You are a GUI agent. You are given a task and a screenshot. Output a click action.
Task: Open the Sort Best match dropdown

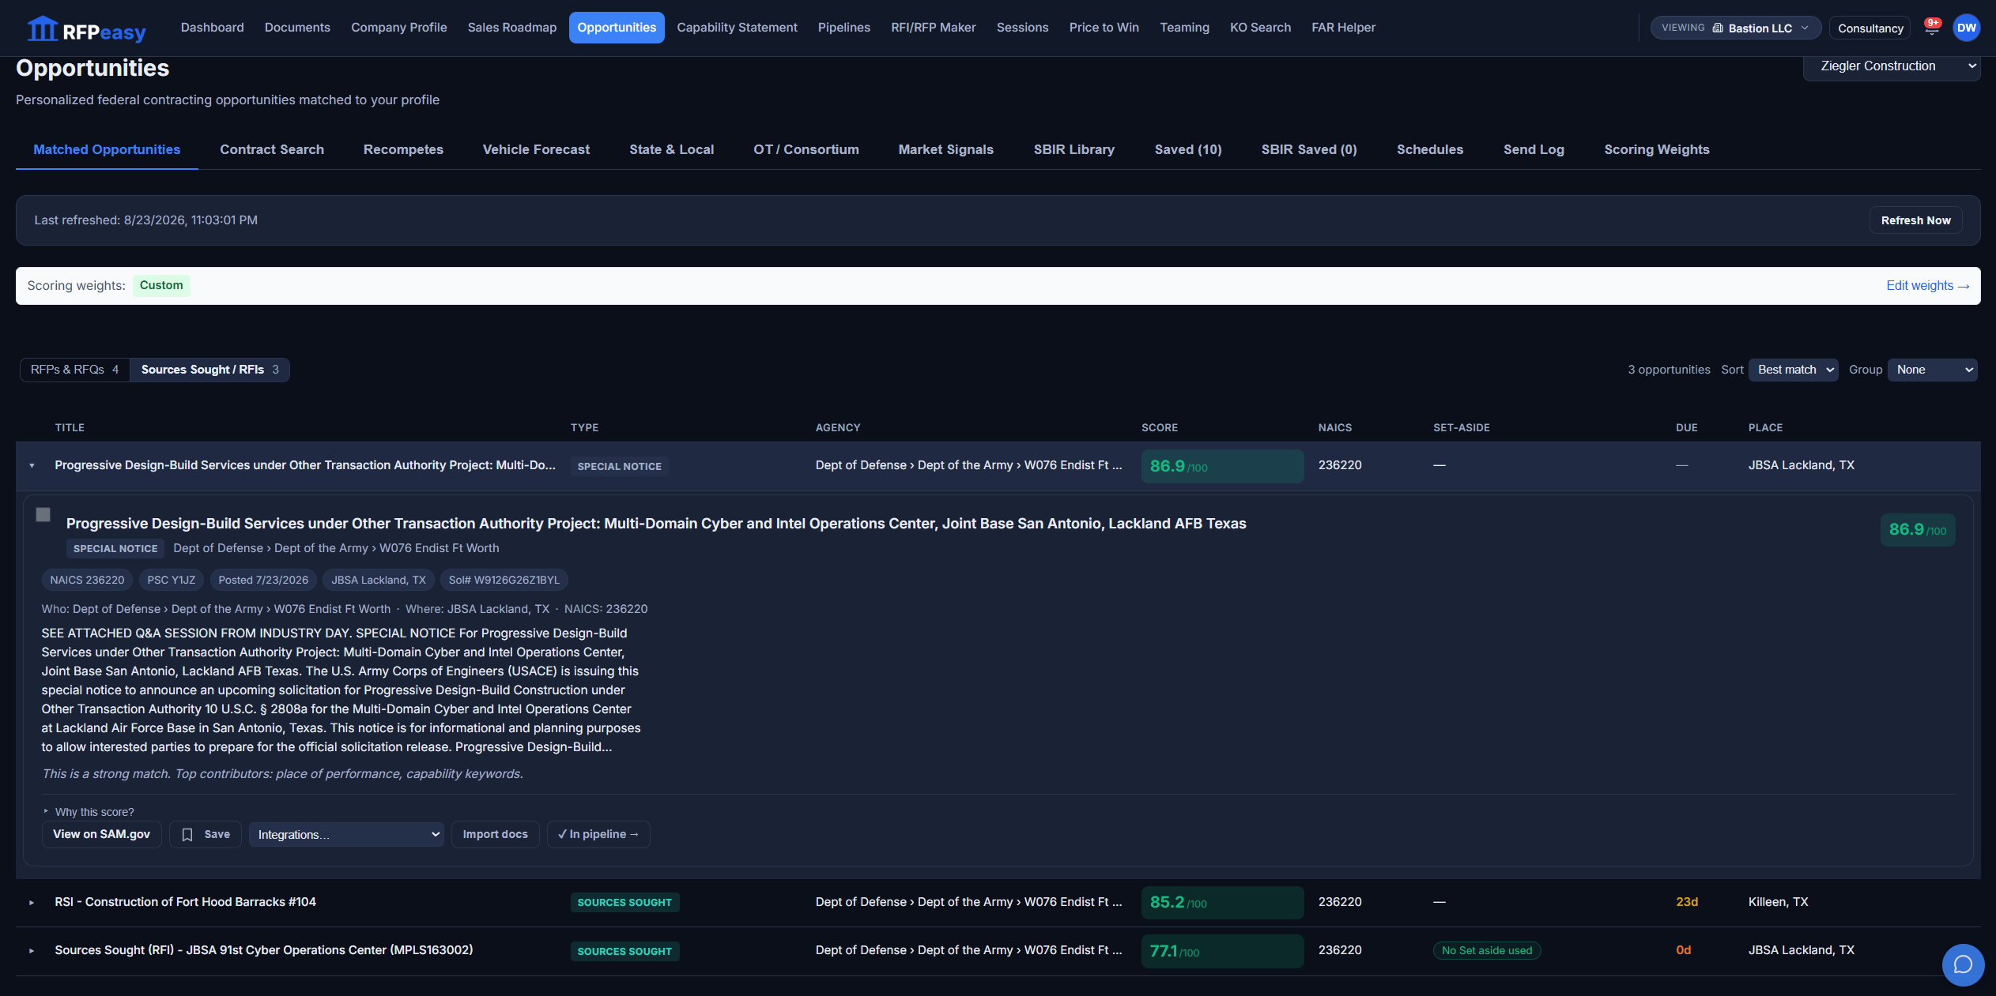click(1794, 370)
